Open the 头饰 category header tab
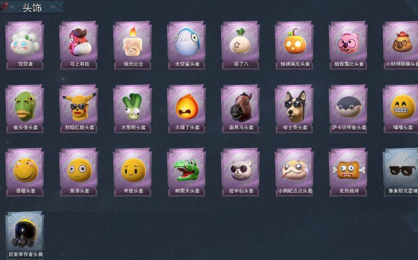The image size is (418, 260). [32, 7]
